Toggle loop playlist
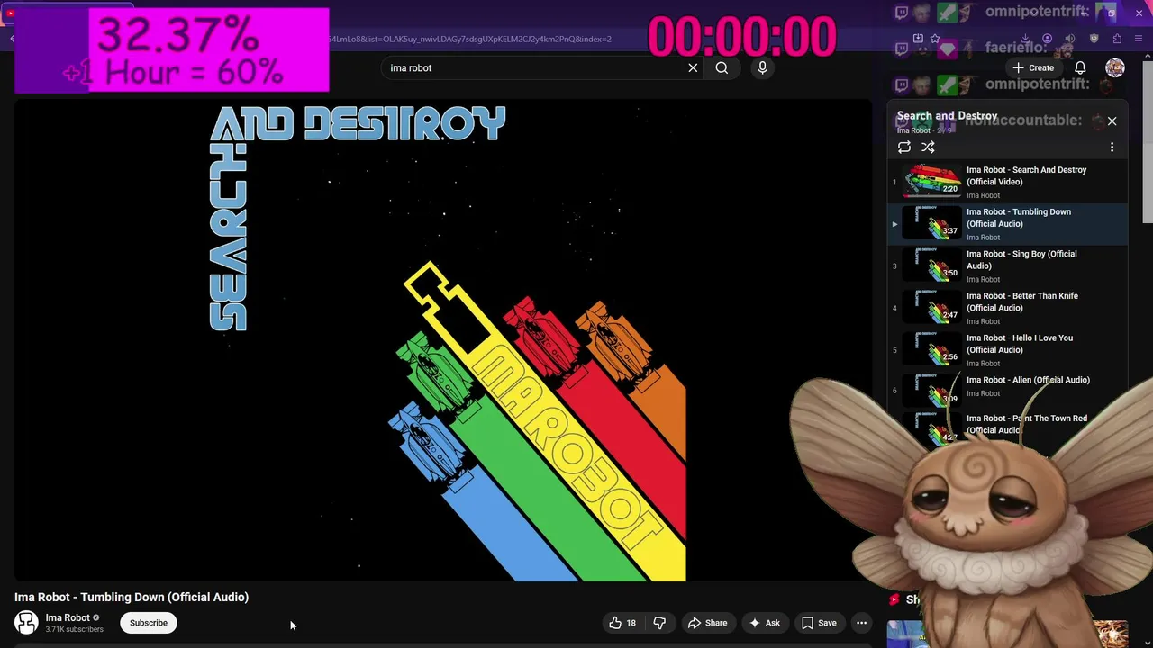The height and width of the screenshot is (648, 1153). click(x=904, y=148)
